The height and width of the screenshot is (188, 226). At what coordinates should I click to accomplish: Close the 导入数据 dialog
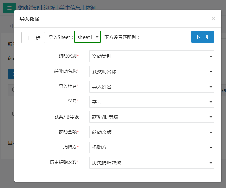213,19
